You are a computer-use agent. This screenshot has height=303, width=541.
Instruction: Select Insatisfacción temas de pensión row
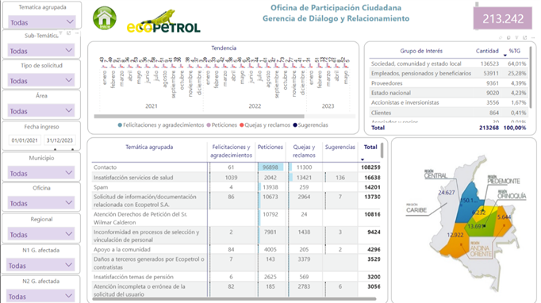[x=236, y=277]
